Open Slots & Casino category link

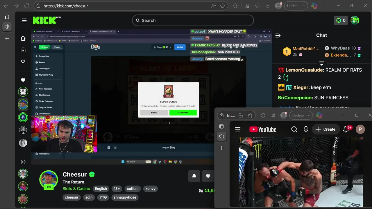[76, 189]
